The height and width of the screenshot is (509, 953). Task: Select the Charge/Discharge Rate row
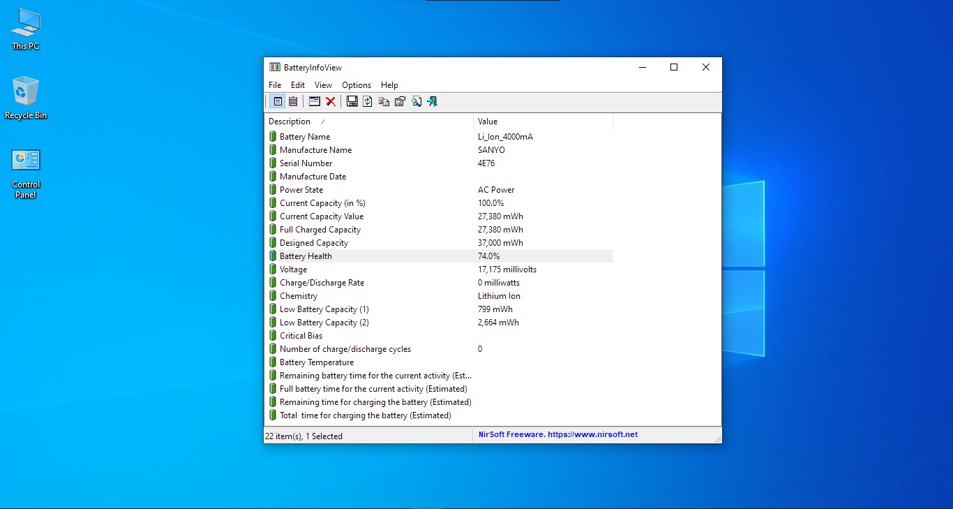(x=439, y=283)
